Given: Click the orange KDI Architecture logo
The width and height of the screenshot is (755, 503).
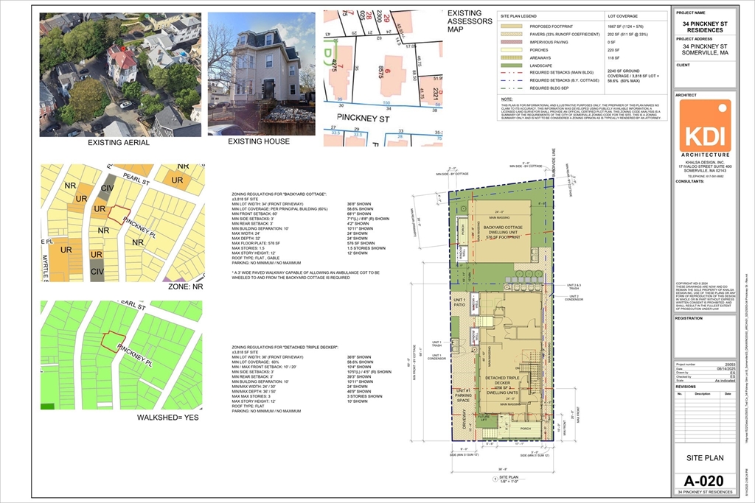Looking at the screenshot, I should (x=705, y=126).
